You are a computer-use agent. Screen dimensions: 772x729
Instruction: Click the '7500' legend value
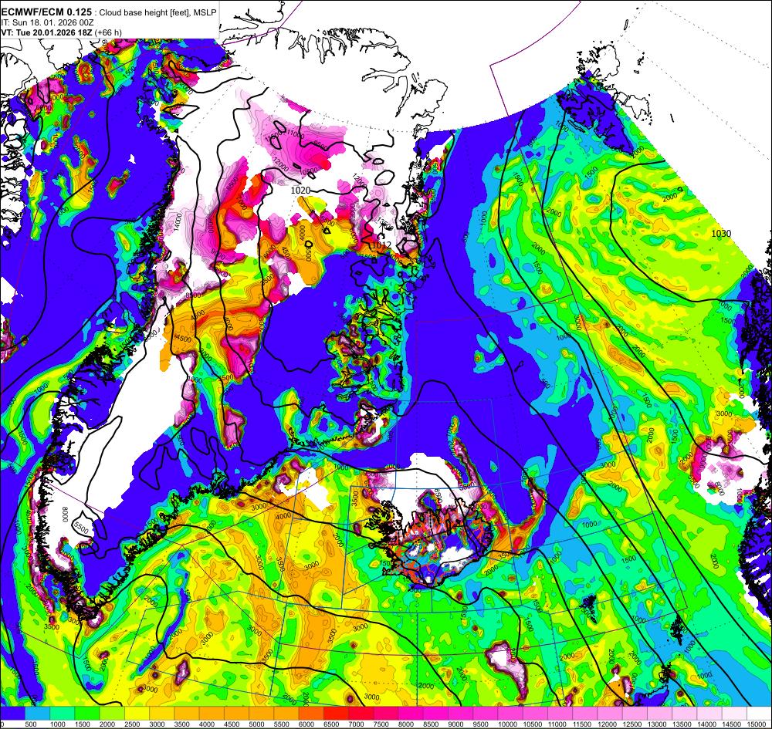pyautogui.click(x=381, y=724)
